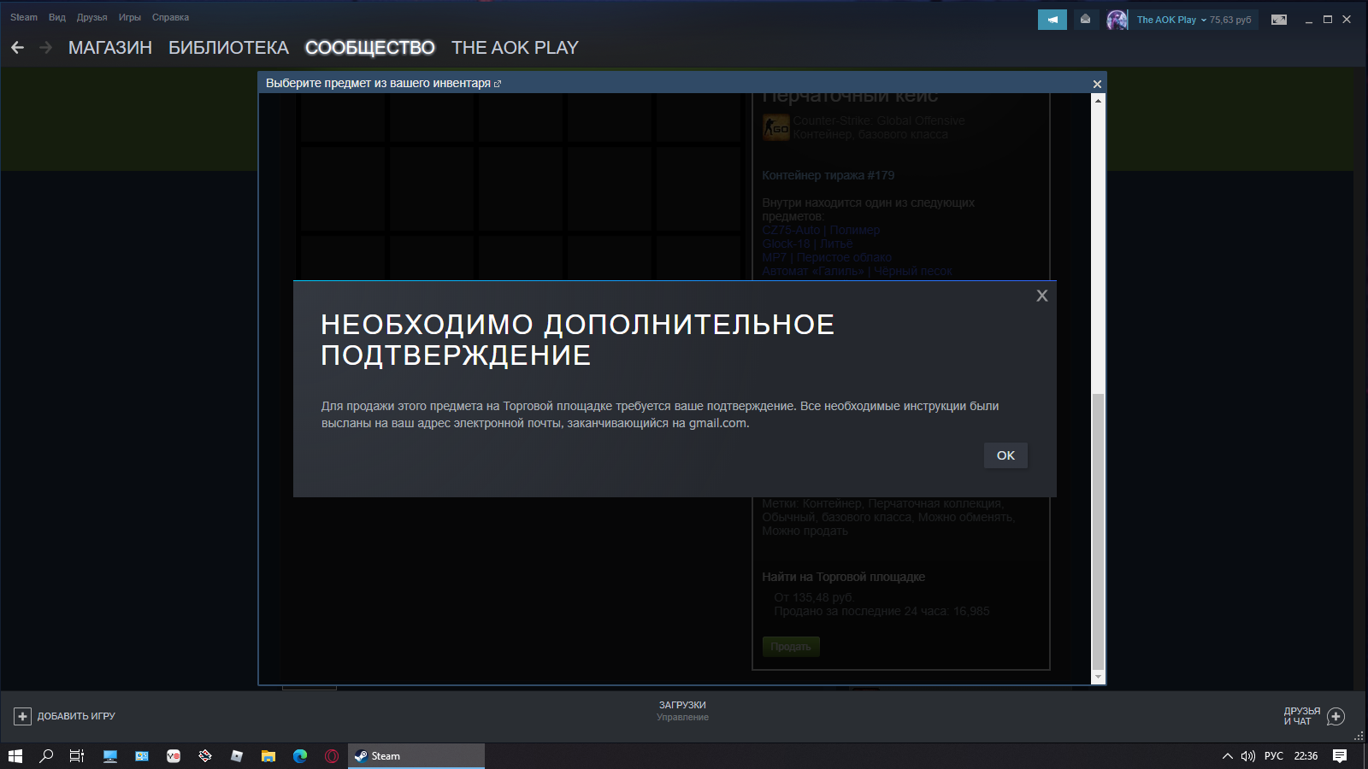Open the Друзья menu
This screenshot has width=1368, height=769.
(x=92, y=17)
